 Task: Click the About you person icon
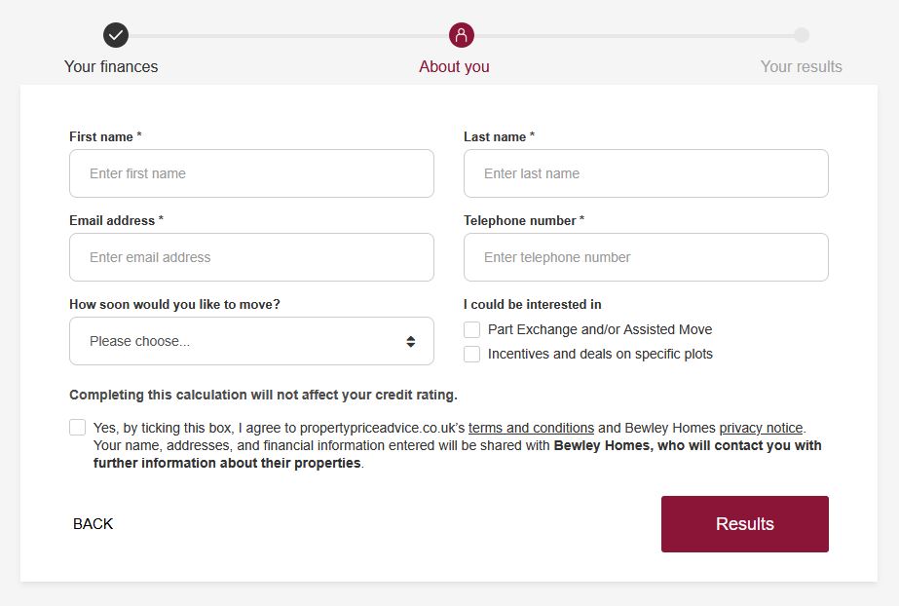(x=462, y=35)
